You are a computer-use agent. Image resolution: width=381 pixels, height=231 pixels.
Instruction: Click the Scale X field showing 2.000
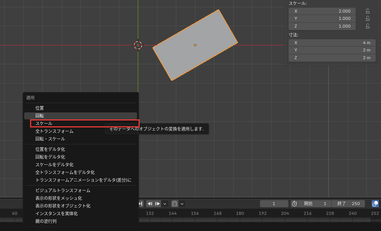322,11
